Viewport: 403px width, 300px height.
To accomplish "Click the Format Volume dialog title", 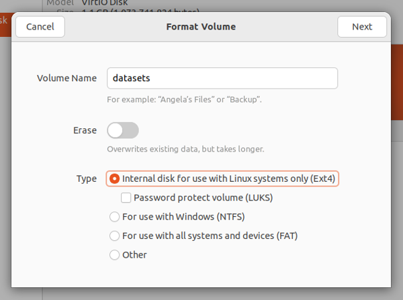I will 201,27.
